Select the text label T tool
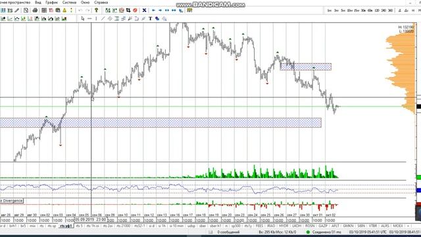Viewport: 421px width, 237px height. coord(151,18)
